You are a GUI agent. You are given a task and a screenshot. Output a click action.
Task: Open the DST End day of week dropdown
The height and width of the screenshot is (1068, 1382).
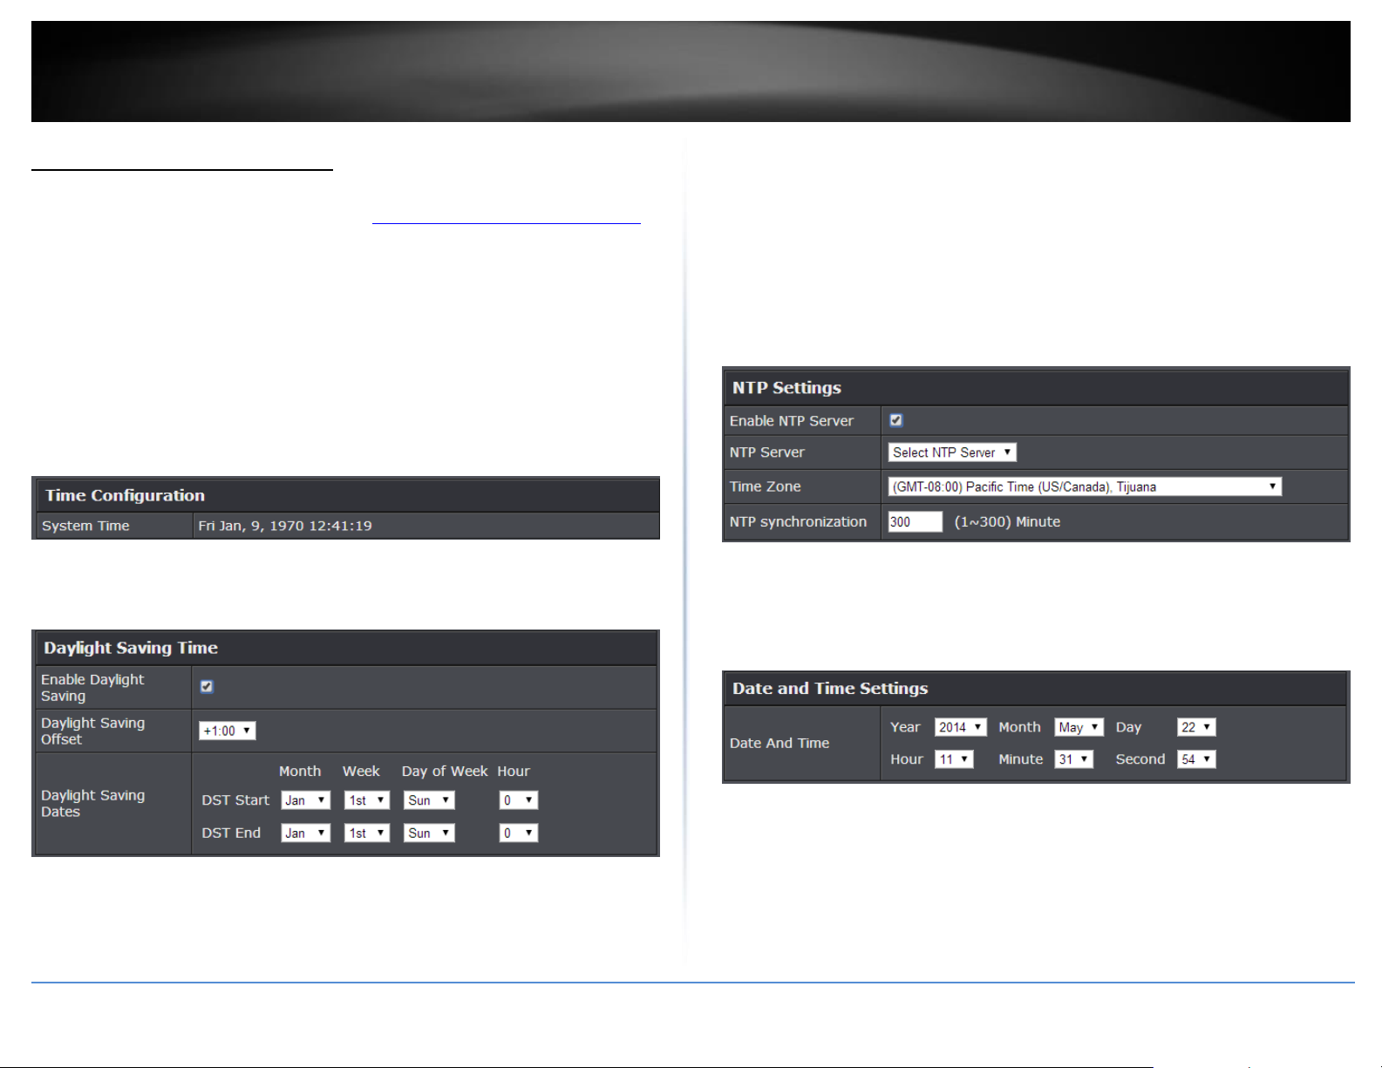pos(429,833)
